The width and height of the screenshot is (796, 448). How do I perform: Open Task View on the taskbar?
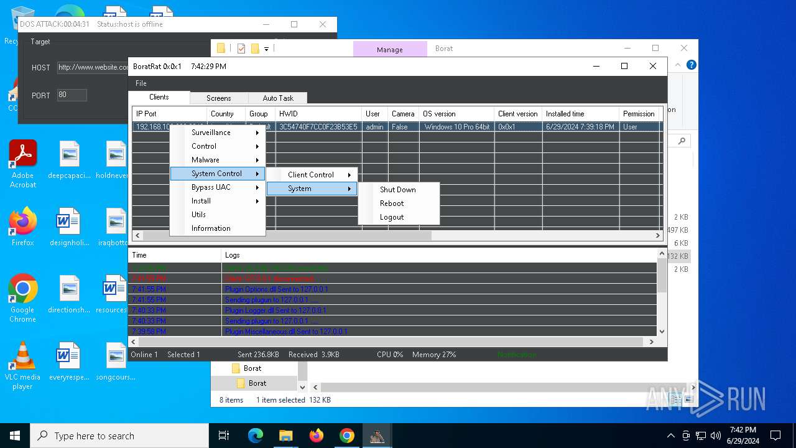tap(224, 436)
